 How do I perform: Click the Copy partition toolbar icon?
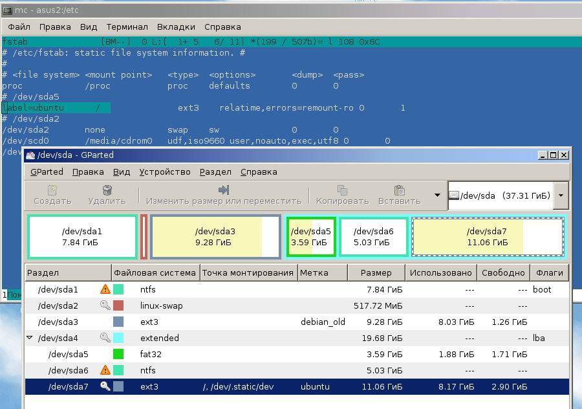coord(342,190)
